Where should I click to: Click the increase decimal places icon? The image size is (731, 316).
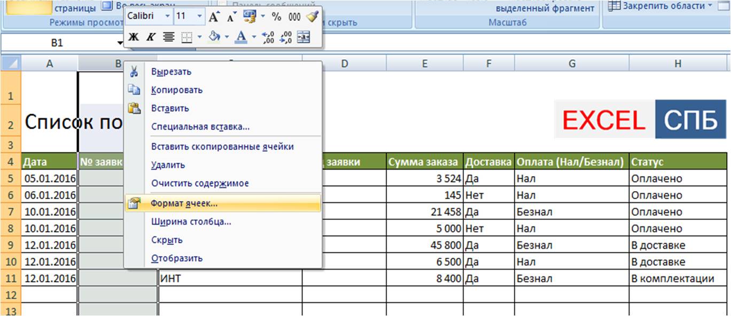point(269,37)
